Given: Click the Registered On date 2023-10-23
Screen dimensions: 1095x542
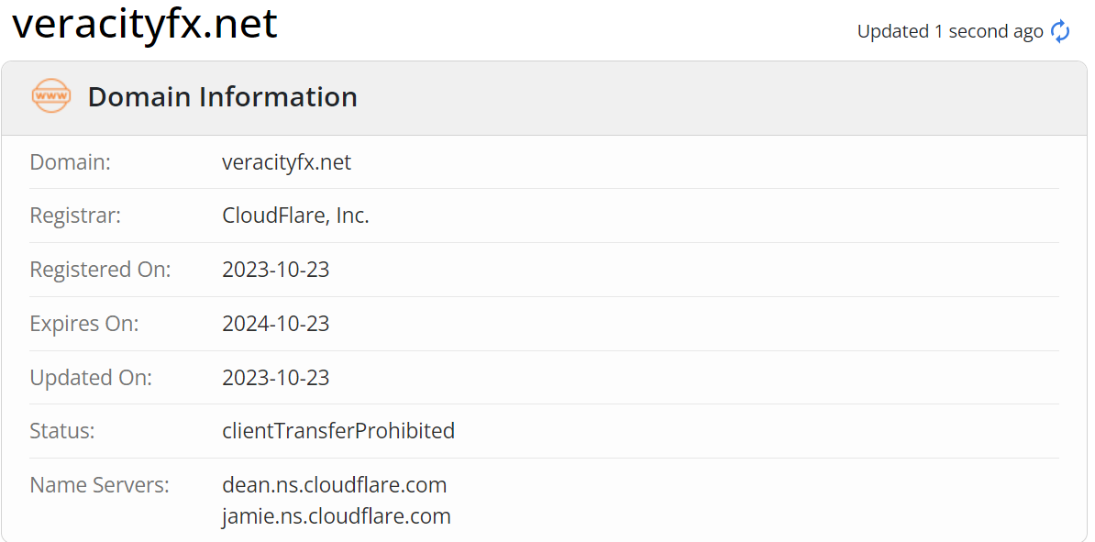Looking at the screenshot, I should point(276,270).
